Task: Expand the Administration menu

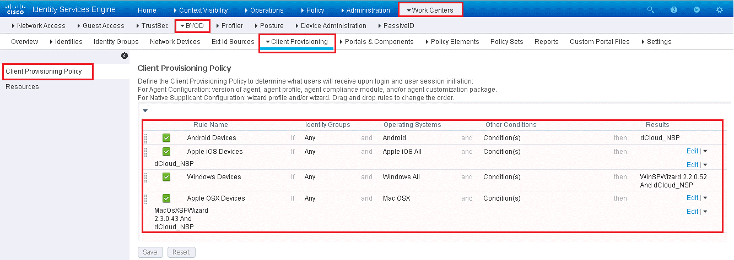Action: click(366, 10)
